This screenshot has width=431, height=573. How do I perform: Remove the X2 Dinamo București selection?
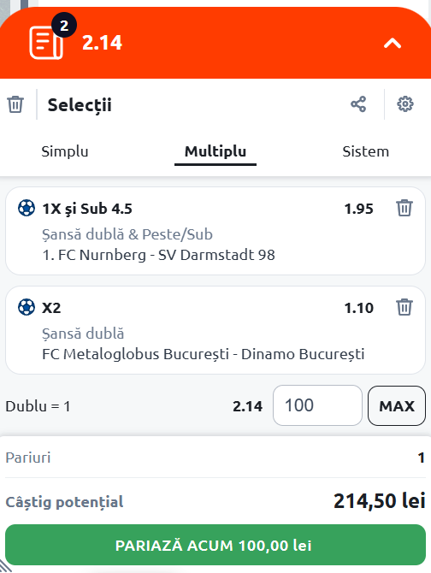[x=404, y=307]
